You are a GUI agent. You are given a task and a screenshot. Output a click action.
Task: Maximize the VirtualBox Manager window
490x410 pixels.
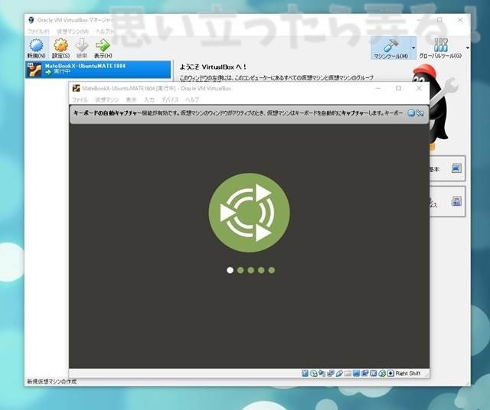439,20
